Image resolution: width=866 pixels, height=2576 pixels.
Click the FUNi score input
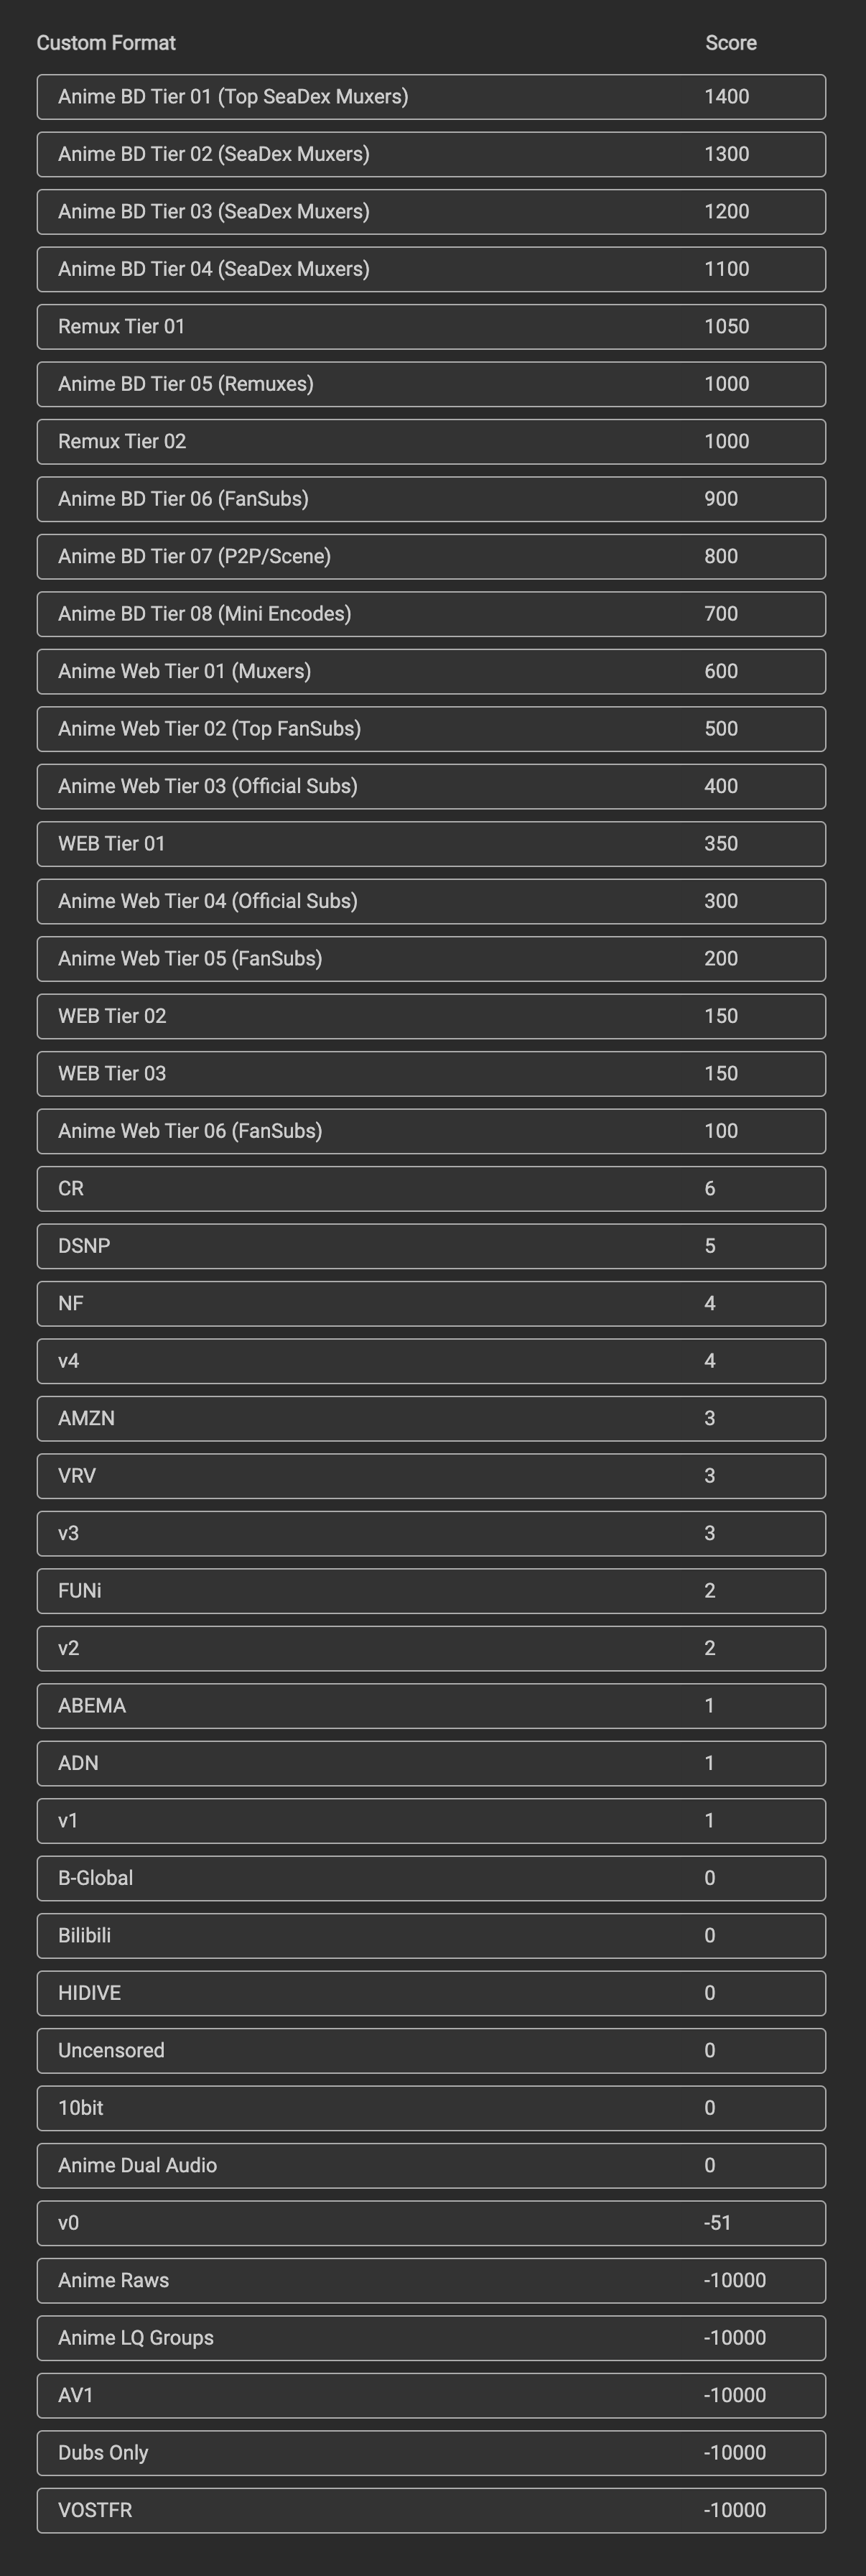(710, 1591)
